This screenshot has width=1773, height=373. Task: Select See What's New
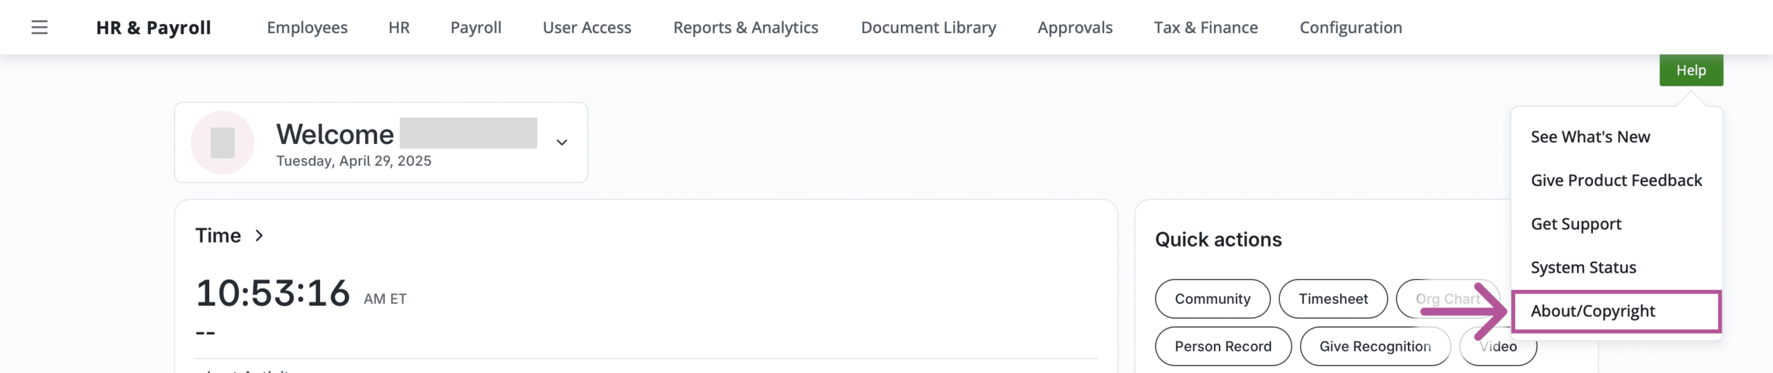click(1590, 137)
